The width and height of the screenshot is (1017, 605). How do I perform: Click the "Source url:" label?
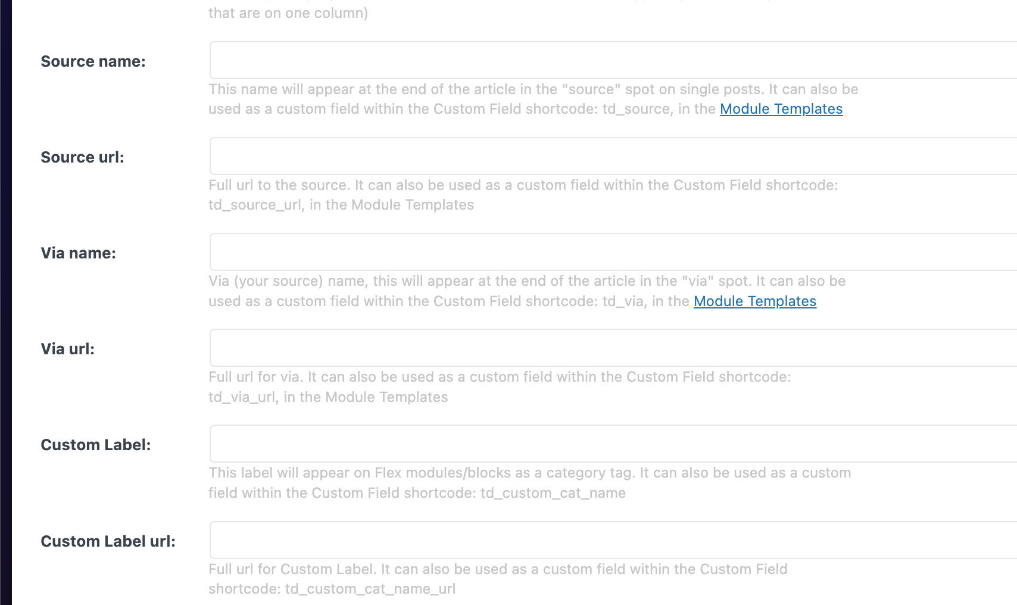(82, 157)
